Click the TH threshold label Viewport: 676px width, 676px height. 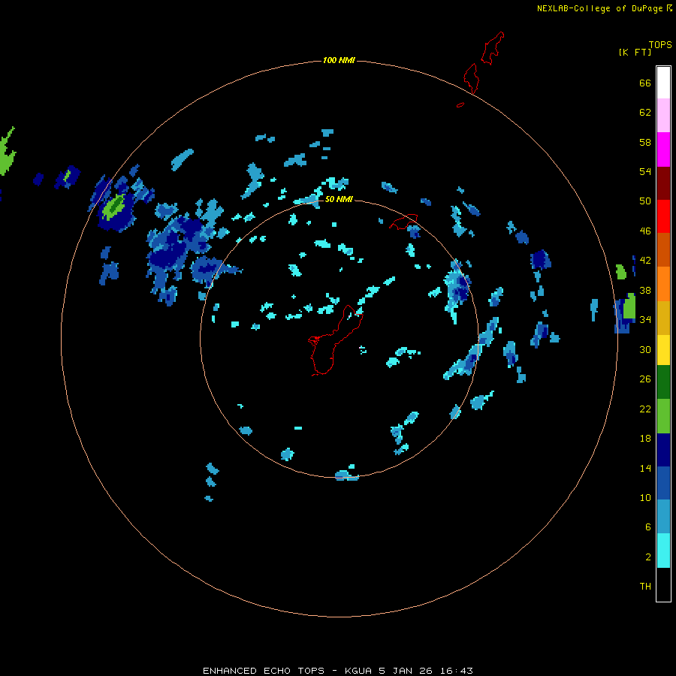645,587
